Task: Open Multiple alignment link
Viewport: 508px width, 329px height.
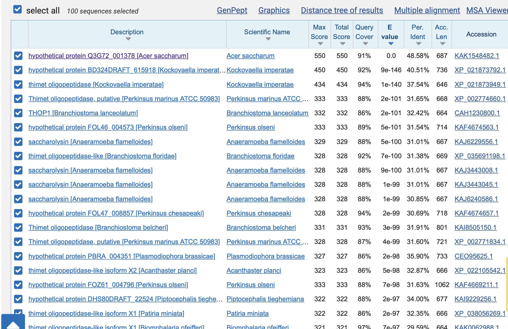Action: click(427, 10)
